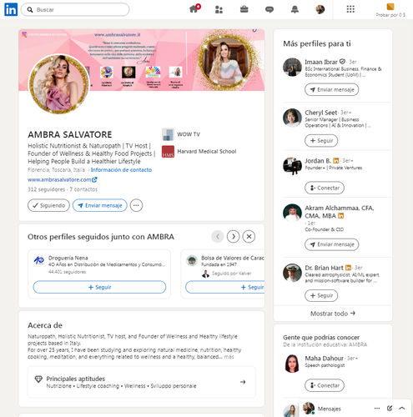This screenshot has height=417, width=413.
Task: Click the Buscar search field
Action: tap(75, 10)
